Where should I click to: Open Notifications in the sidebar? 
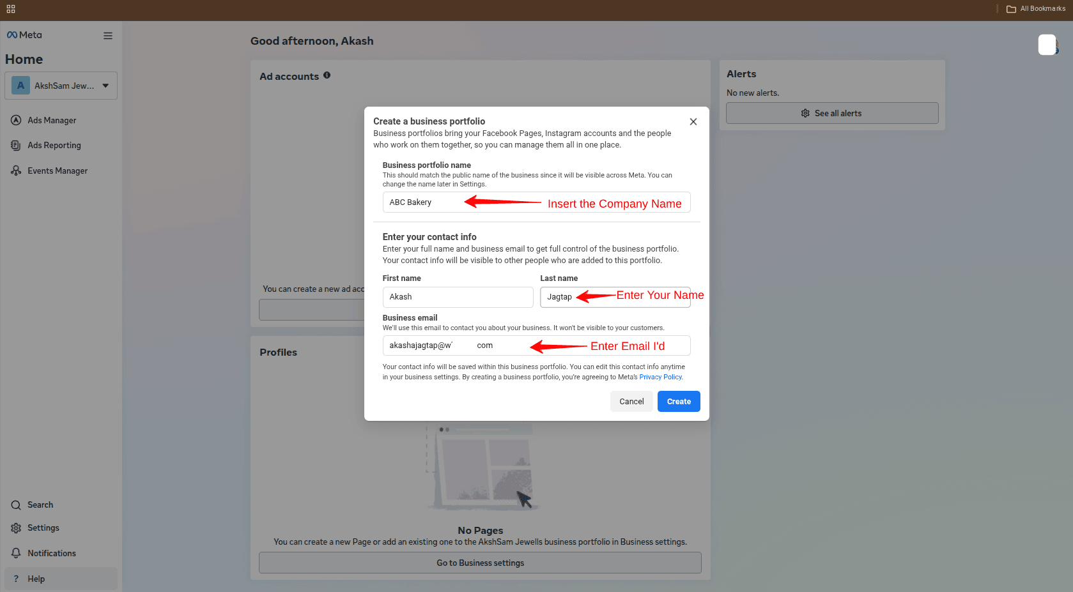(x=52, y=554)
